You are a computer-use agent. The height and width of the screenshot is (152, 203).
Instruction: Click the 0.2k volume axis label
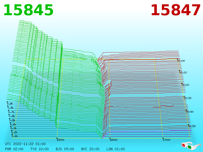(14, 132)
